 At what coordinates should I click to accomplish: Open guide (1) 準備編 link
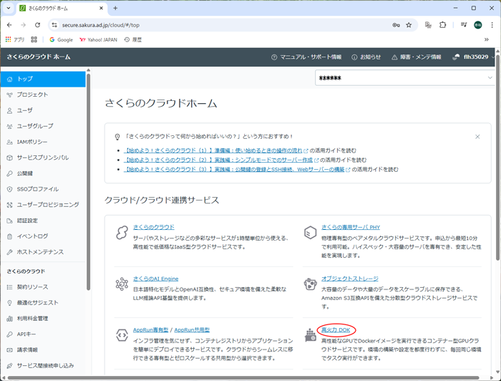[x=214, y=150]
